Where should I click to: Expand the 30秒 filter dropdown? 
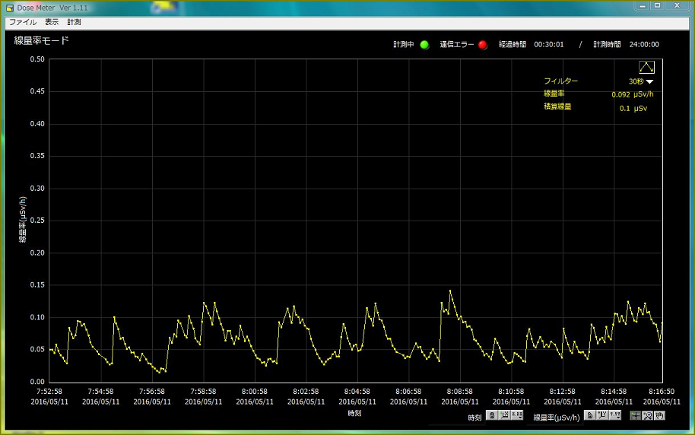click(x=650, y=81)
